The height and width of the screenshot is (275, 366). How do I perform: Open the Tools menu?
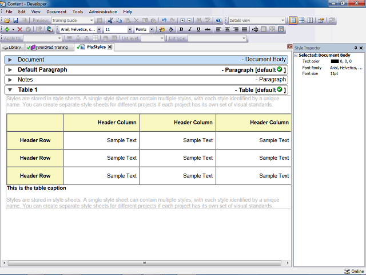point(78,11)
